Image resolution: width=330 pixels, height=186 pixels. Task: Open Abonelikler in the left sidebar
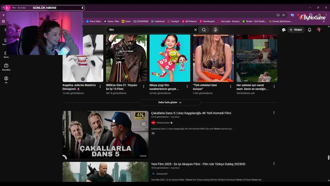(6, 67)
